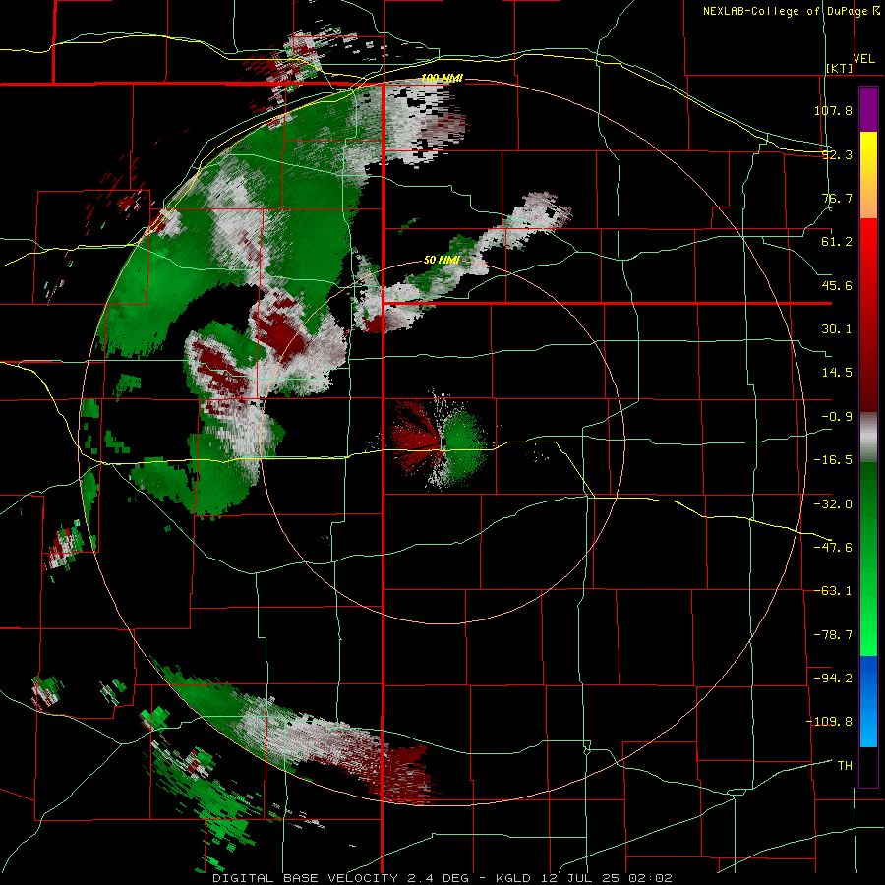The image size is (885, 885).
Task: Pick the gray near-zero segment of color bar
Action: pyautogui.click(x=868, y=437)
